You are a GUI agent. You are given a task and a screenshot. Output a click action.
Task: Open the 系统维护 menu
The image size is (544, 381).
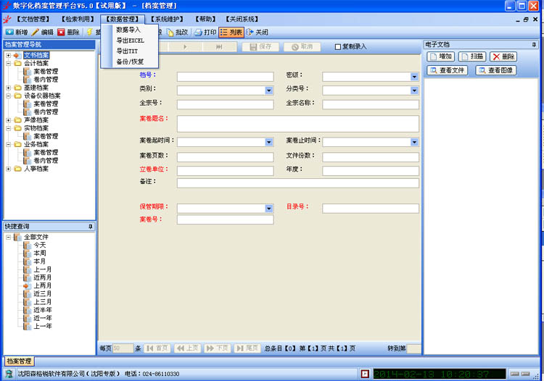(x=167, y=19)
